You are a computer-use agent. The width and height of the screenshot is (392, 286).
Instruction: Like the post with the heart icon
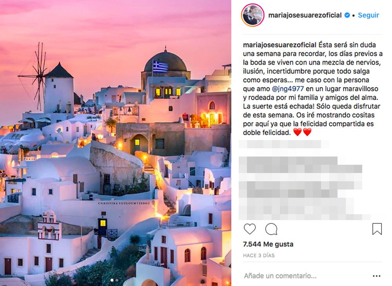point(249,229)
